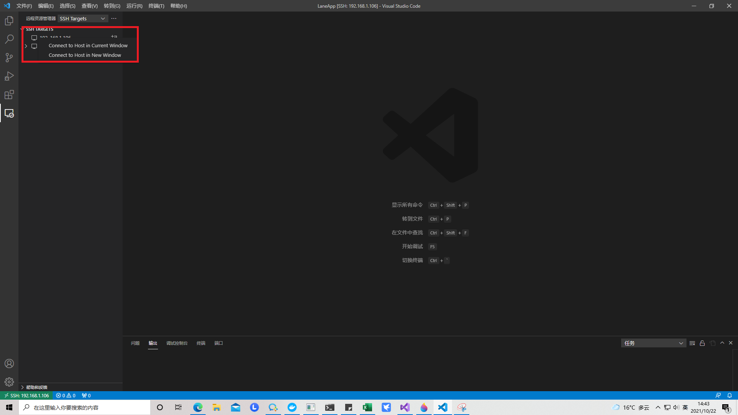Open the 查看(V) menu
738x415 pixels.
(x=90, y=6)
